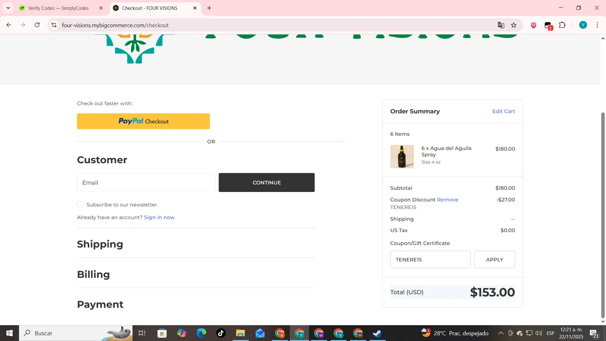Open Task View in taskbar

[142, 333]
